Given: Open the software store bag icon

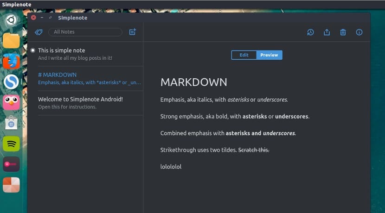Looking at the screenshot, I should [x=11, y=123].
